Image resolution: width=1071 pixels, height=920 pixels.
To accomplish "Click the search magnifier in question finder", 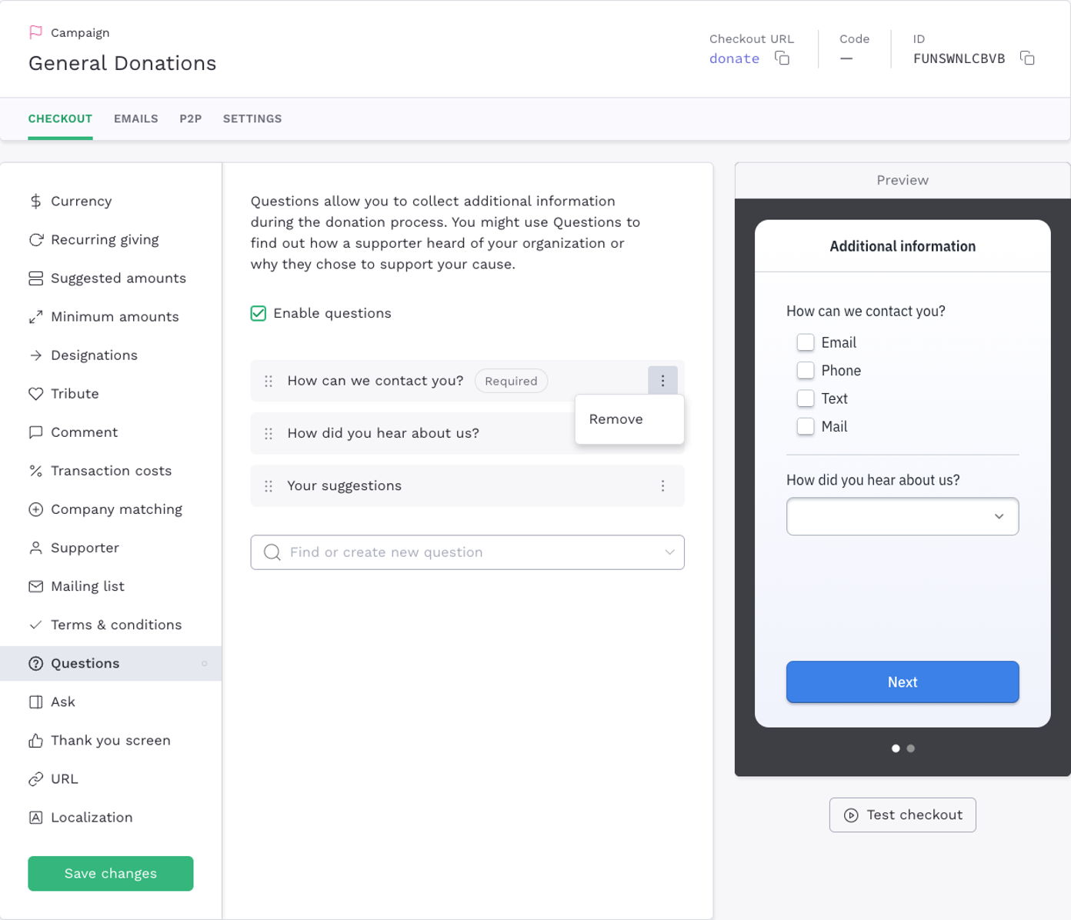I will tap(272, 552).
